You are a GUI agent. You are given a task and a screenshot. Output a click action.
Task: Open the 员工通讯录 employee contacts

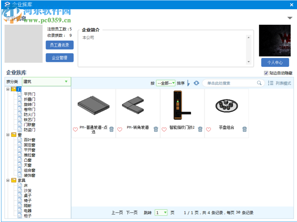59,45
